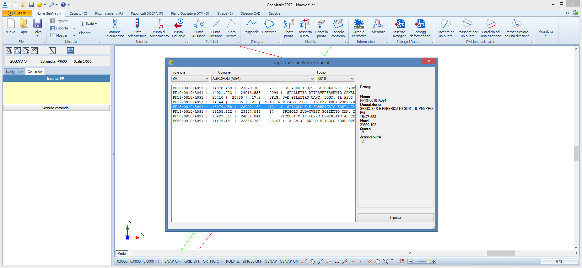Click Elabora in Libretto group
Viewport: 582px width, 268px height.
tap(85, 33)
